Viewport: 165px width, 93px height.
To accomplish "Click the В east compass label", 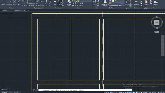I will tap(162, 22).
